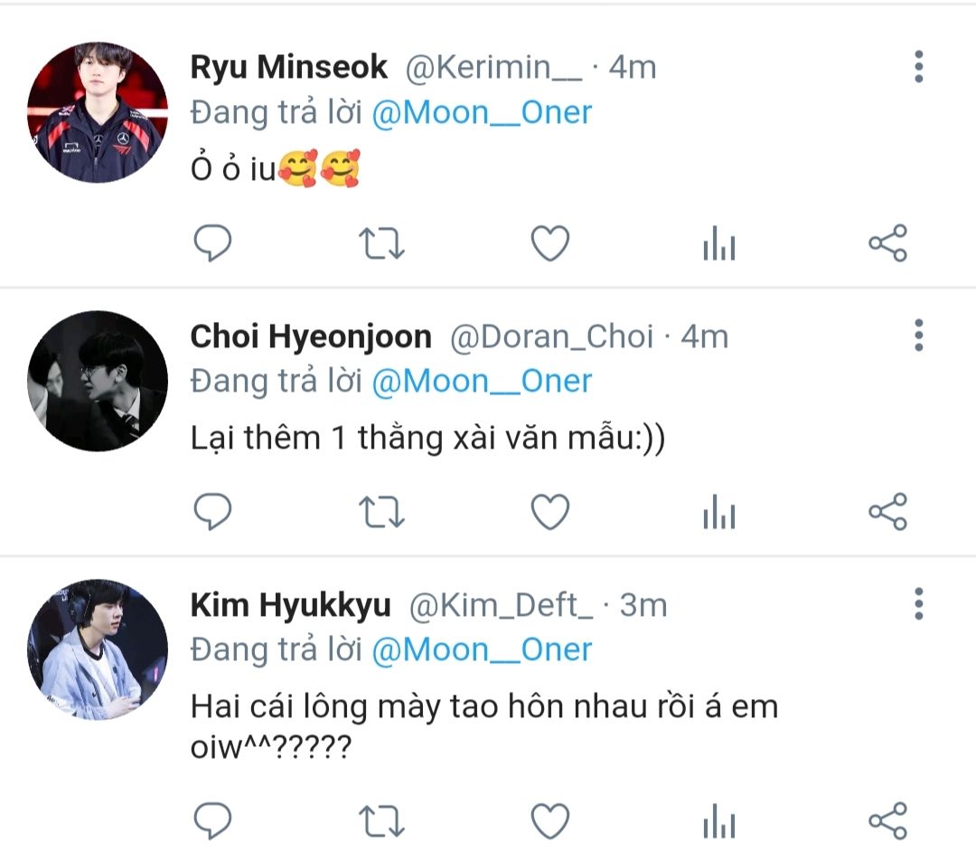Open @Moon__Oner mention in Ryu Minseok's reply
Screen dimensions: 976x861
tap(482, 112)
